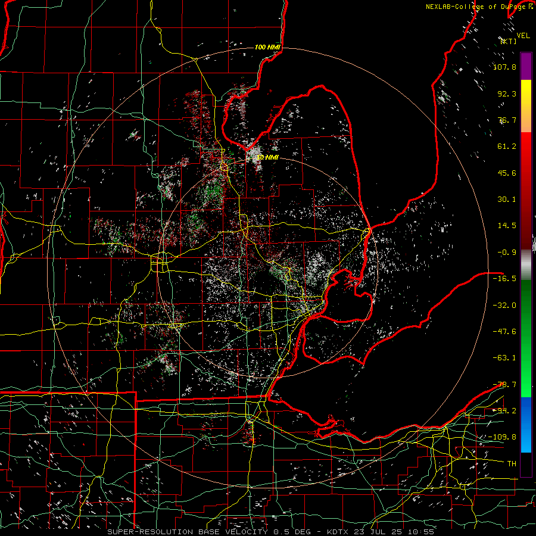Click the 100 NMI range ring label
Screen dimensions: 536x536
pyautogui.click(x=267, y=47)
